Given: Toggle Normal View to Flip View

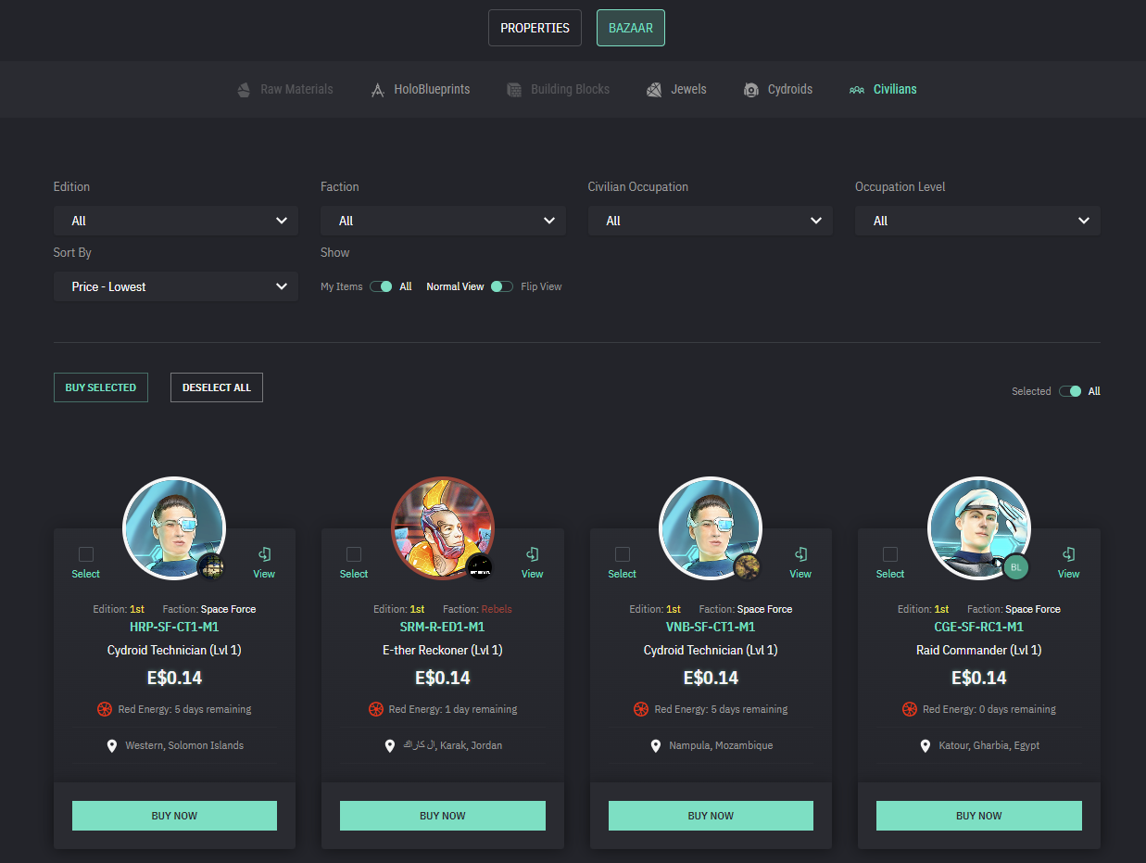Looking at the screenshot, I should click(x=502, y=286).
